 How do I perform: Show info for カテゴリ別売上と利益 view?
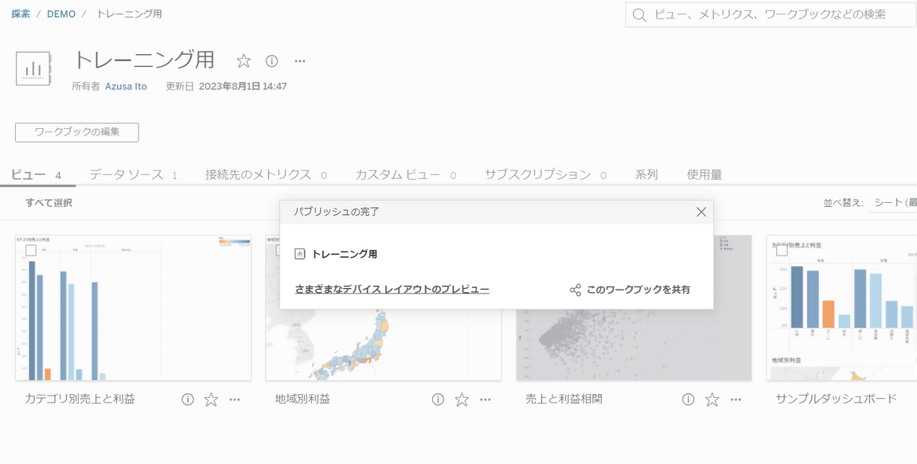click(187, 399)
